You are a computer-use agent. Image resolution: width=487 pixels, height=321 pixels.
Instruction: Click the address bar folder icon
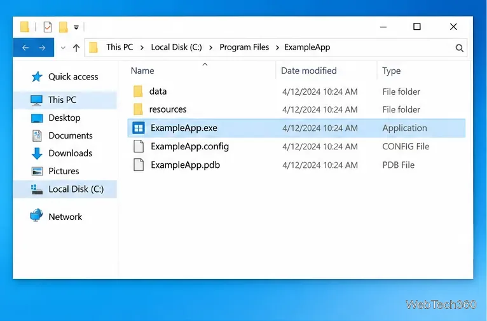pos(93,48)
